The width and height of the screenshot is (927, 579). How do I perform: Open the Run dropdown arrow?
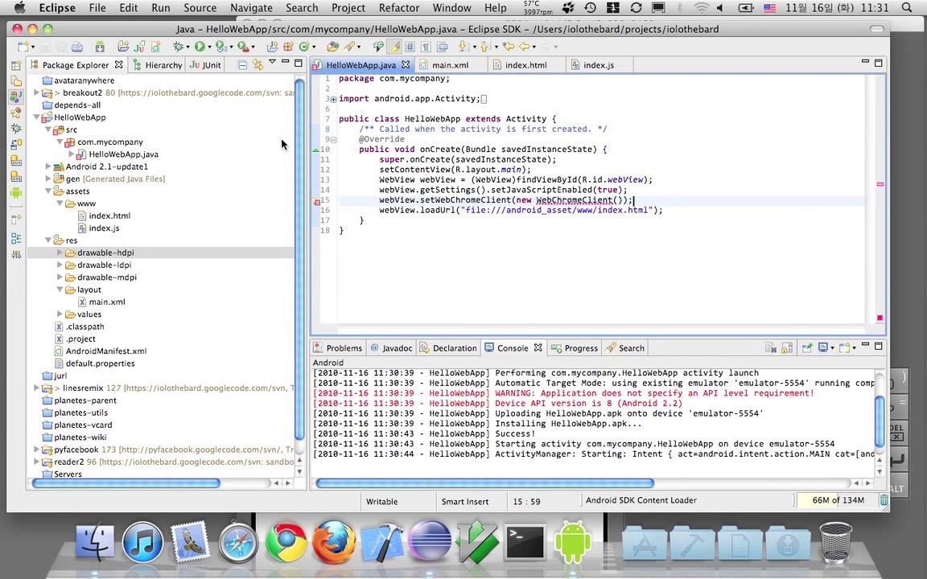[209, 47]
